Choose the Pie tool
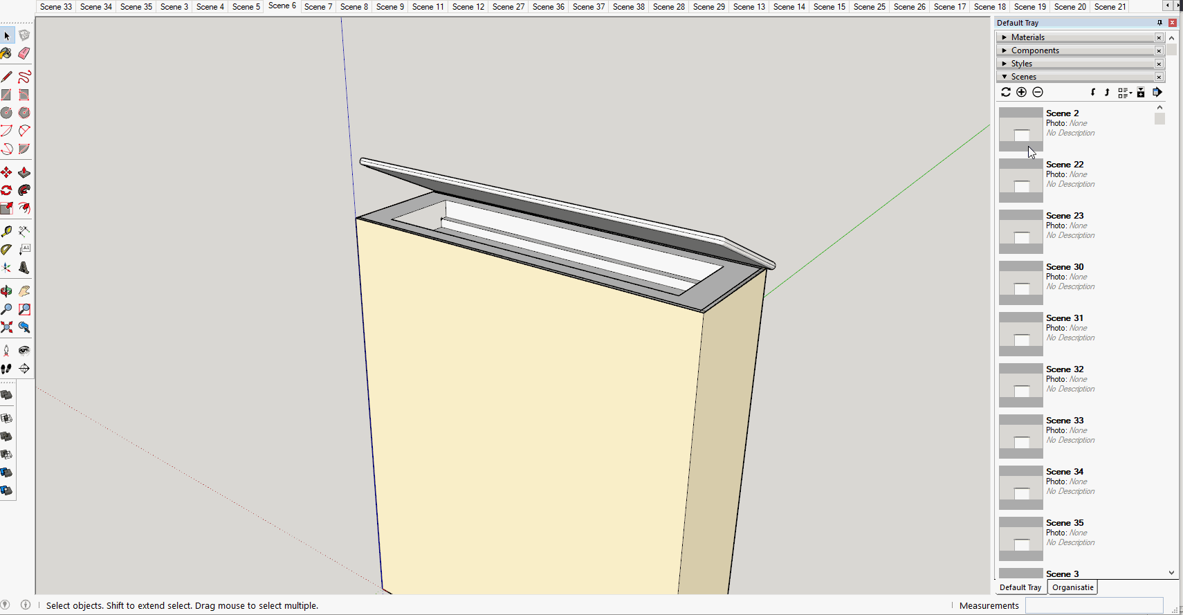Viewport: 1183px width, 615px height. [x=24, y=149]
